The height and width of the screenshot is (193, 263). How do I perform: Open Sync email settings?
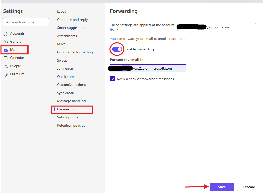pos(65,93)
